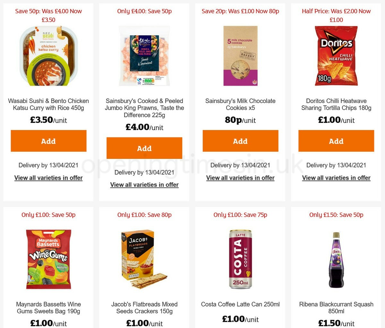The width and height of the screenshot is (385, 328).
Task: Add Milk Chocolate Cookies to basket
Action: tap(240, 141)
